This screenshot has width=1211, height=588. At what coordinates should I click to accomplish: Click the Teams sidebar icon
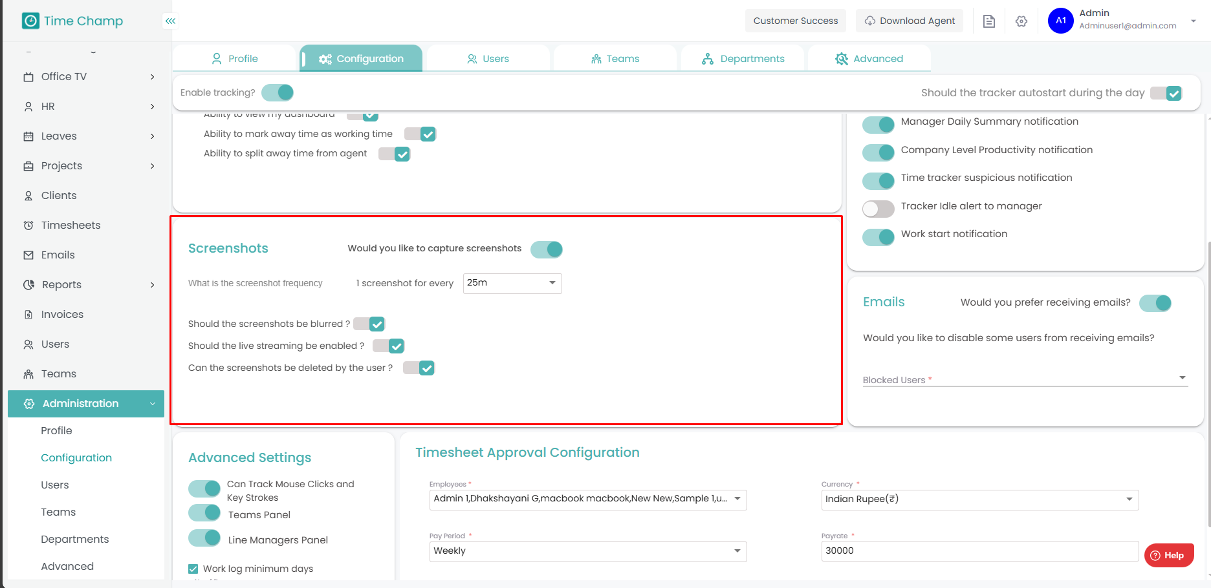tap(28, 374)
